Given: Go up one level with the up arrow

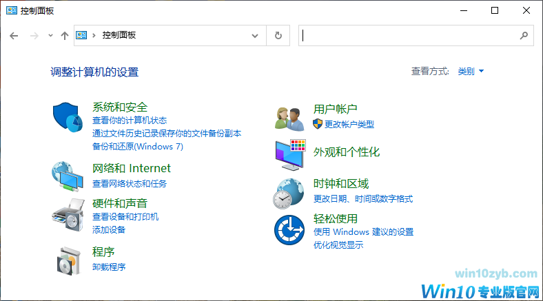Looking at the screenshot, I should pyautogui.click(x=64, y=36).
